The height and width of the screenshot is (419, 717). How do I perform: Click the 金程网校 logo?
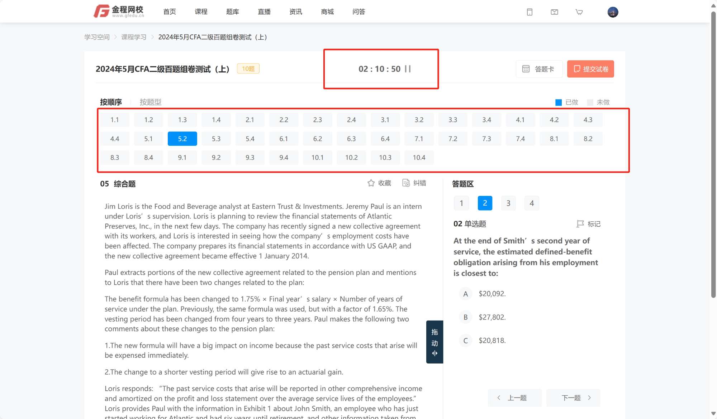pyautogui.click(x=119, y=11)
